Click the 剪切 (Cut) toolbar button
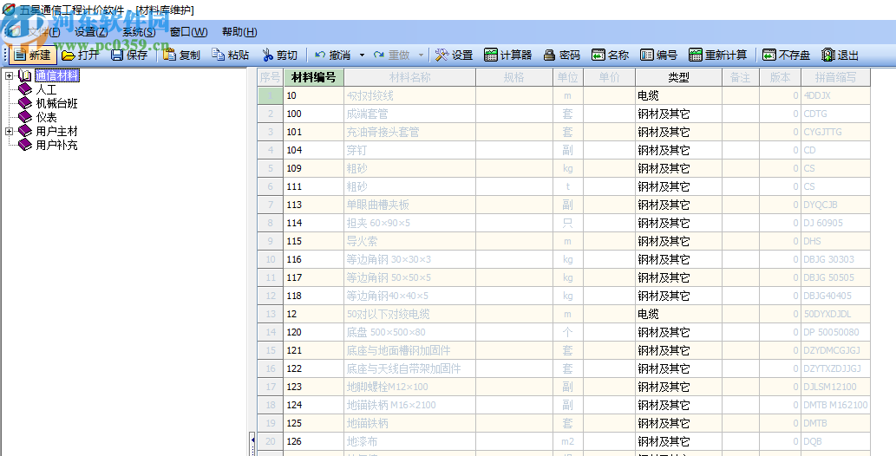Viewport: 896px width, 456px height. click(279, 55)
